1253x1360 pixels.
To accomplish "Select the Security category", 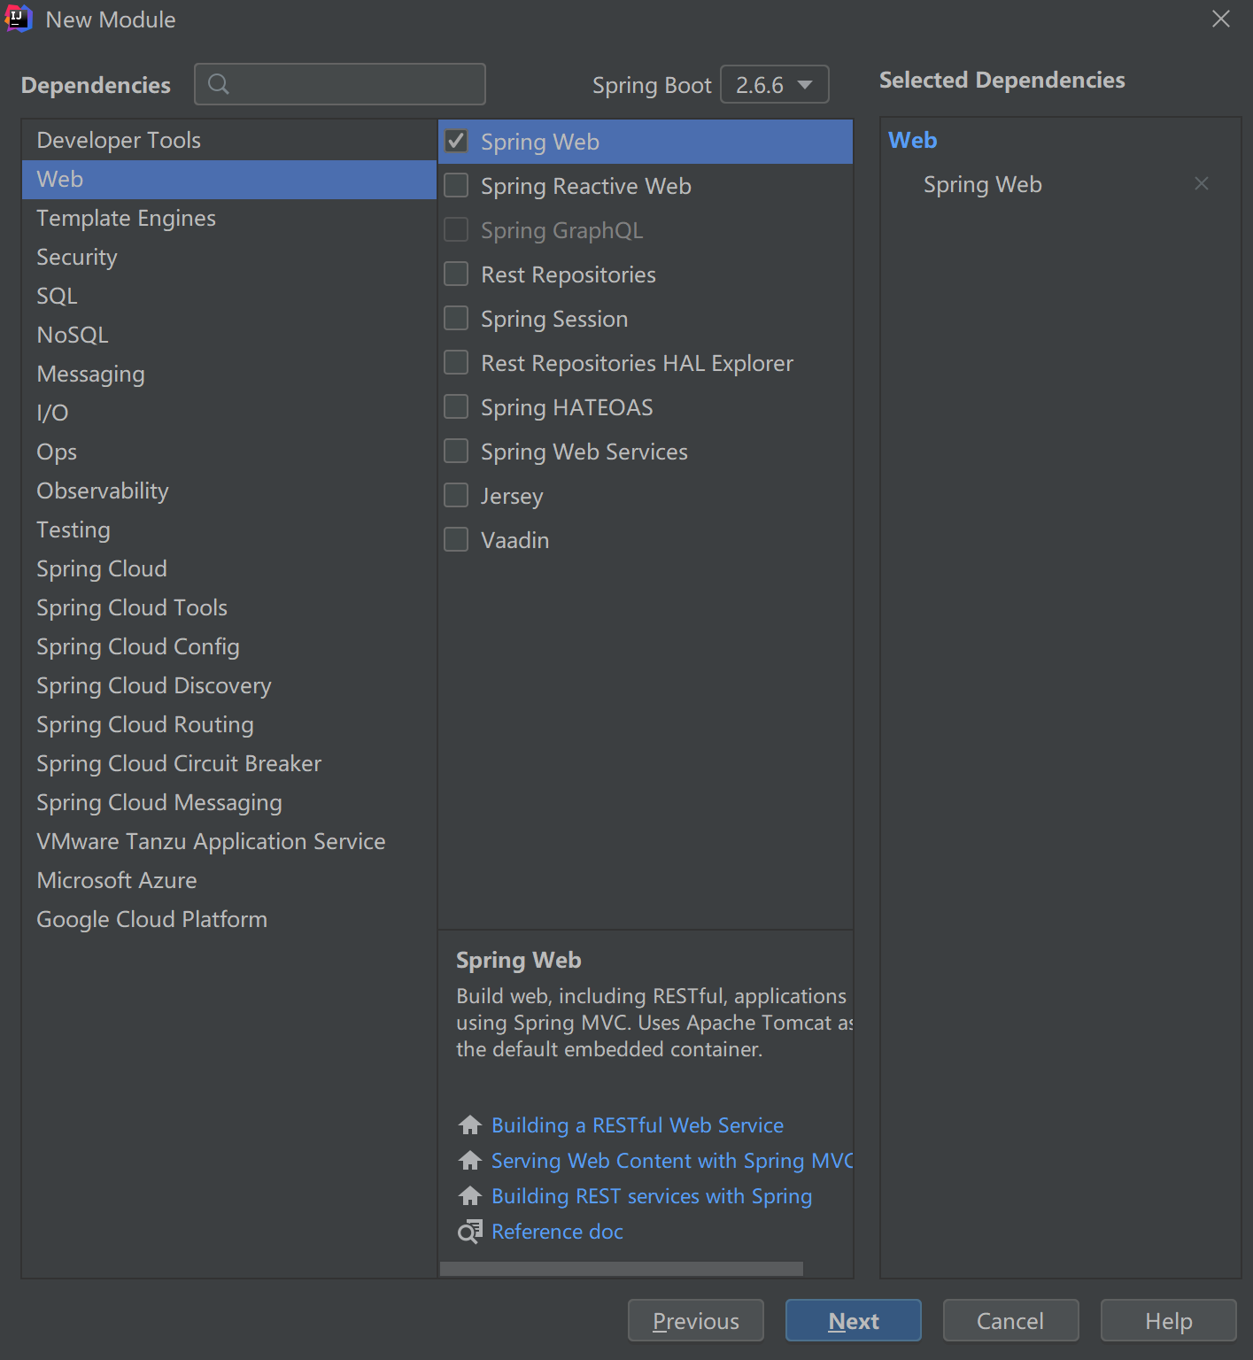I will pos(77,258).
